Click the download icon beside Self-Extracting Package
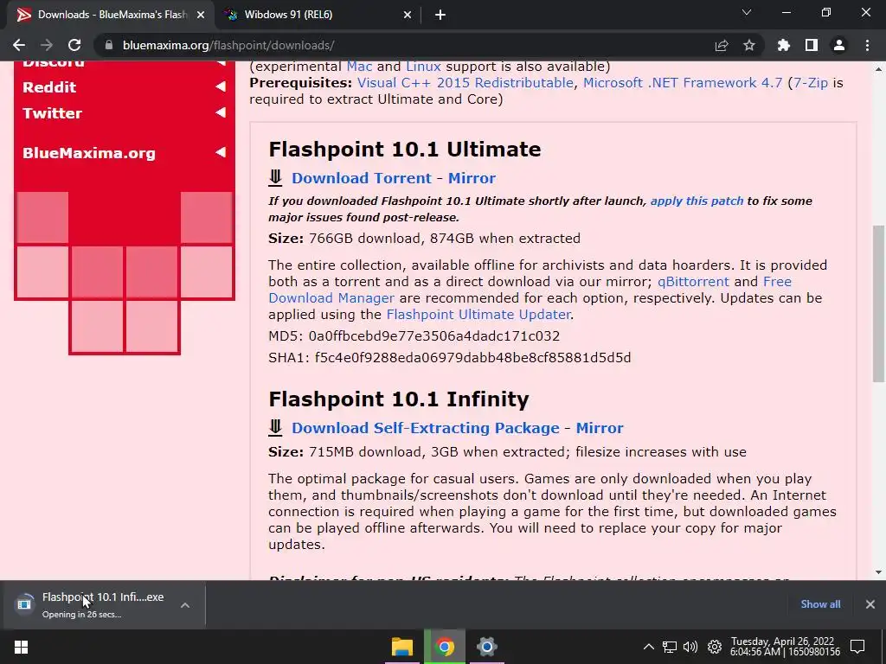Viewport: 886px width, 664px height. point(275,427)
